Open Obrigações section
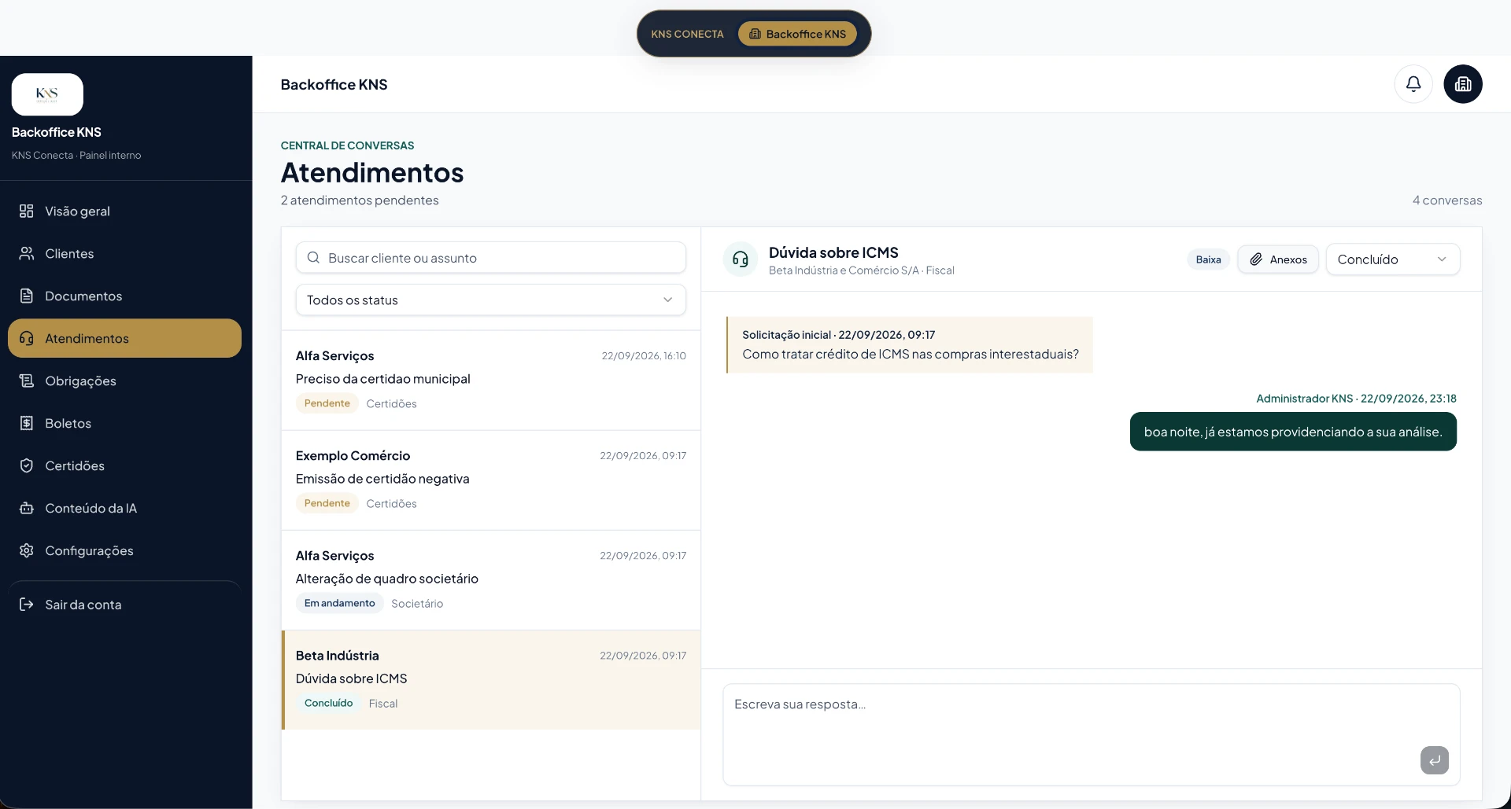The width and height of the screenshot is (1511, 809). (124, 381)
